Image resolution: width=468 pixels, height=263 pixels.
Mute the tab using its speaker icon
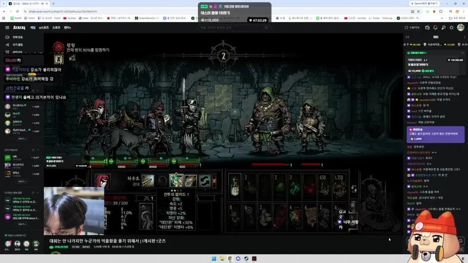point(42,3)
